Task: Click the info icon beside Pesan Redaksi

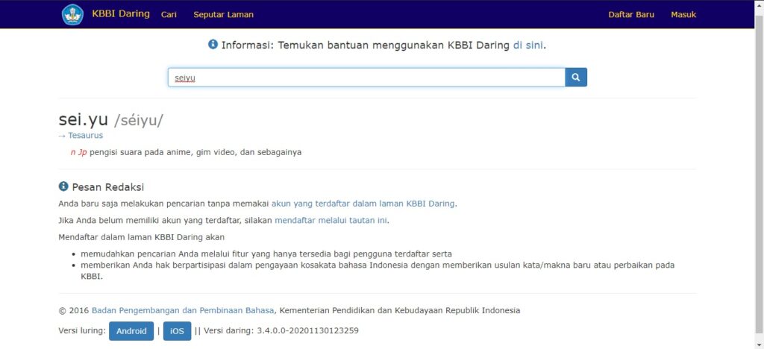Action: 63,186
